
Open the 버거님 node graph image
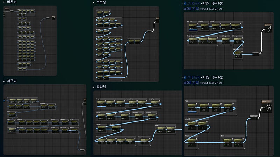click(x=229, y=40)
